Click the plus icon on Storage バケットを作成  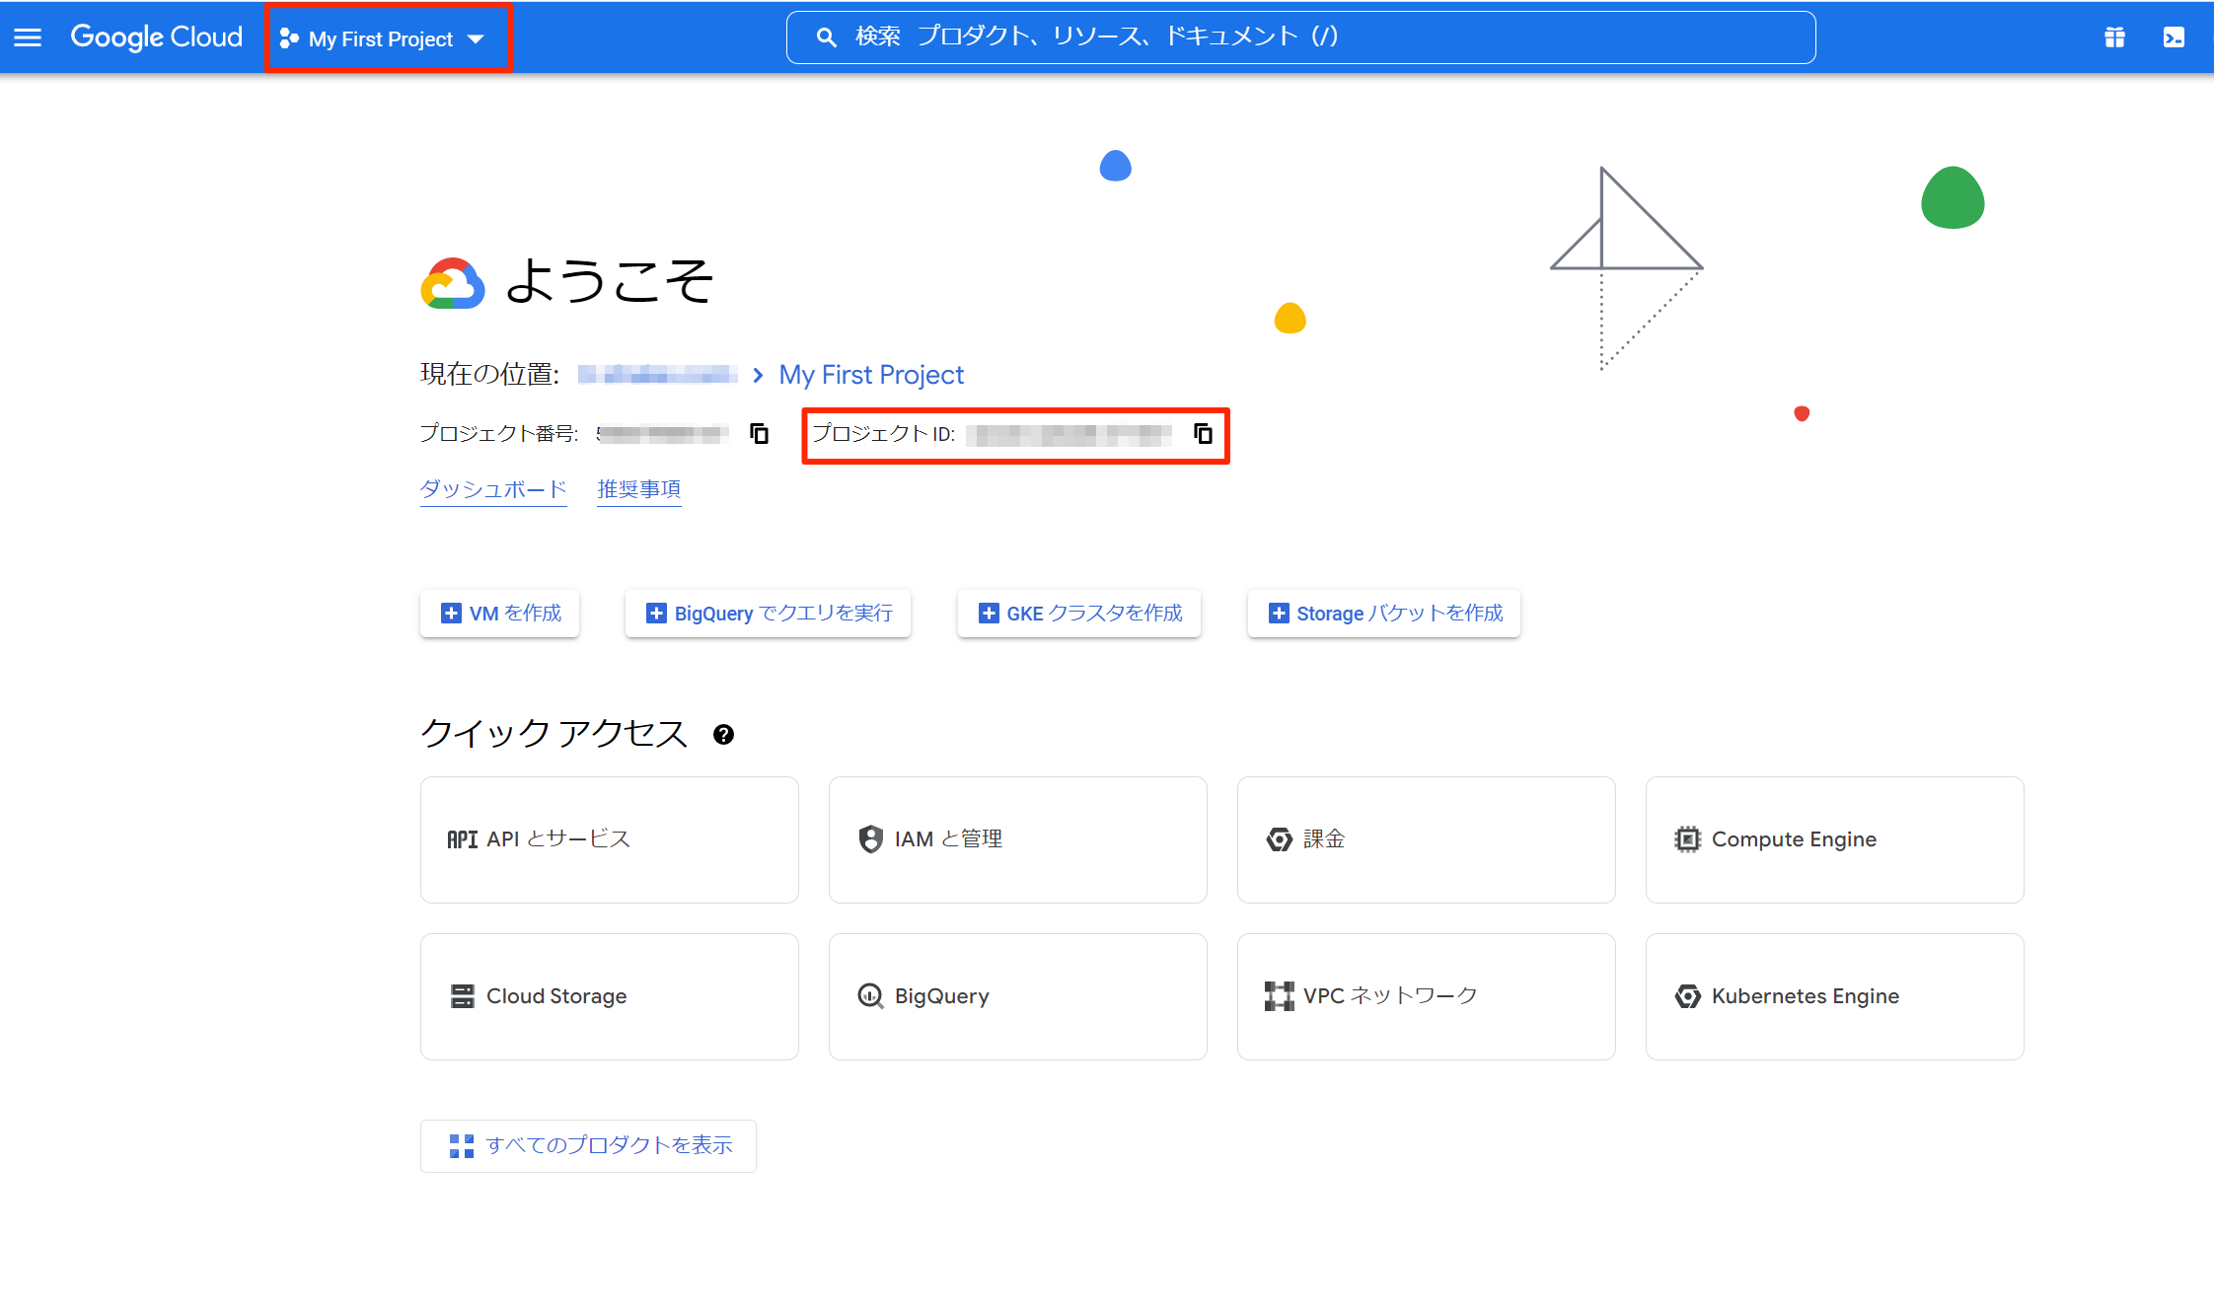[x=1279, y=614]
